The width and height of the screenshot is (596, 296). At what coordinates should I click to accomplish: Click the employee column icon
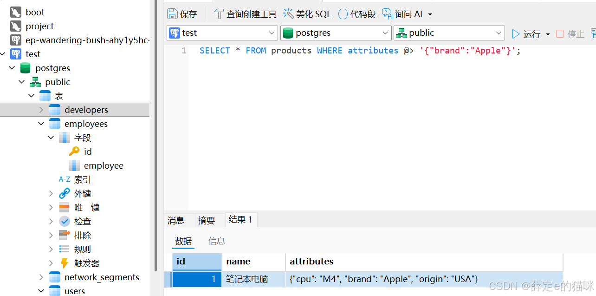tap(74, 166)
